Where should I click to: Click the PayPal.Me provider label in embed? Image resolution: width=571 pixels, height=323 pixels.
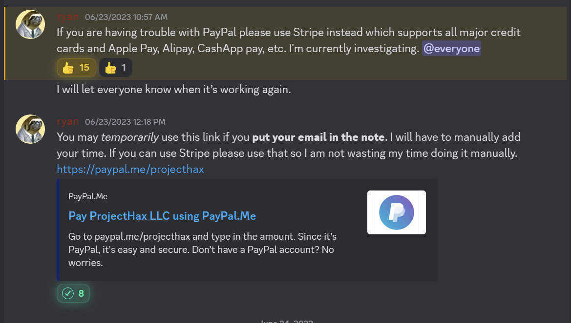point(88,197)
